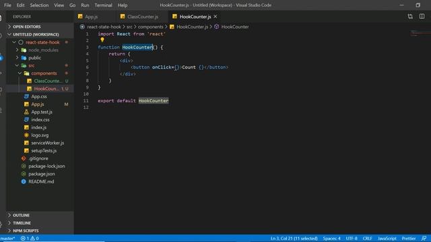Screen dimensions: 431x242
Task: Change indentation via Spaces: 4
Action: tap(331, 239)
